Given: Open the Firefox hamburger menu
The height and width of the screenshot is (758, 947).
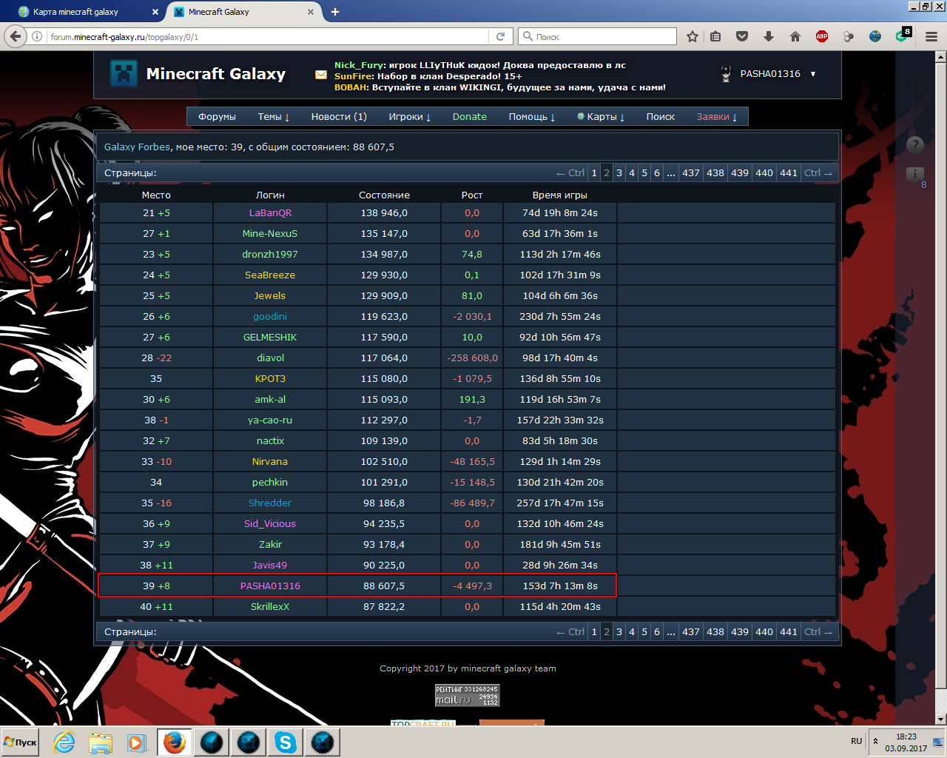Looking at the screenshot, I should [x=931, y=36].
